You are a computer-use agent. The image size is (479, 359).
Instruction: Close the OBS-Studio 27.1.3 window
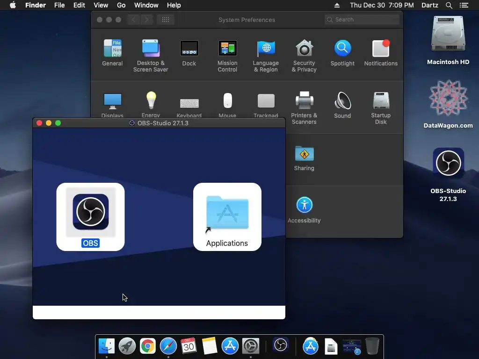coord(39,123)
